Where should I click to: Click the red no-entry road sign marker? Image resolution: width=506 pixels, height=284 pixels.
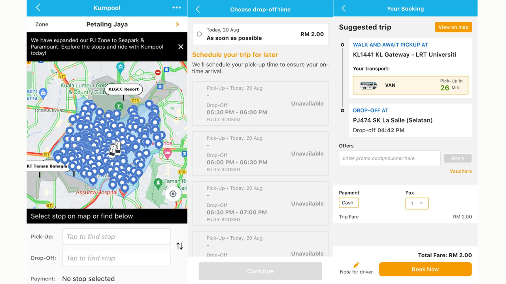[158, 73]
